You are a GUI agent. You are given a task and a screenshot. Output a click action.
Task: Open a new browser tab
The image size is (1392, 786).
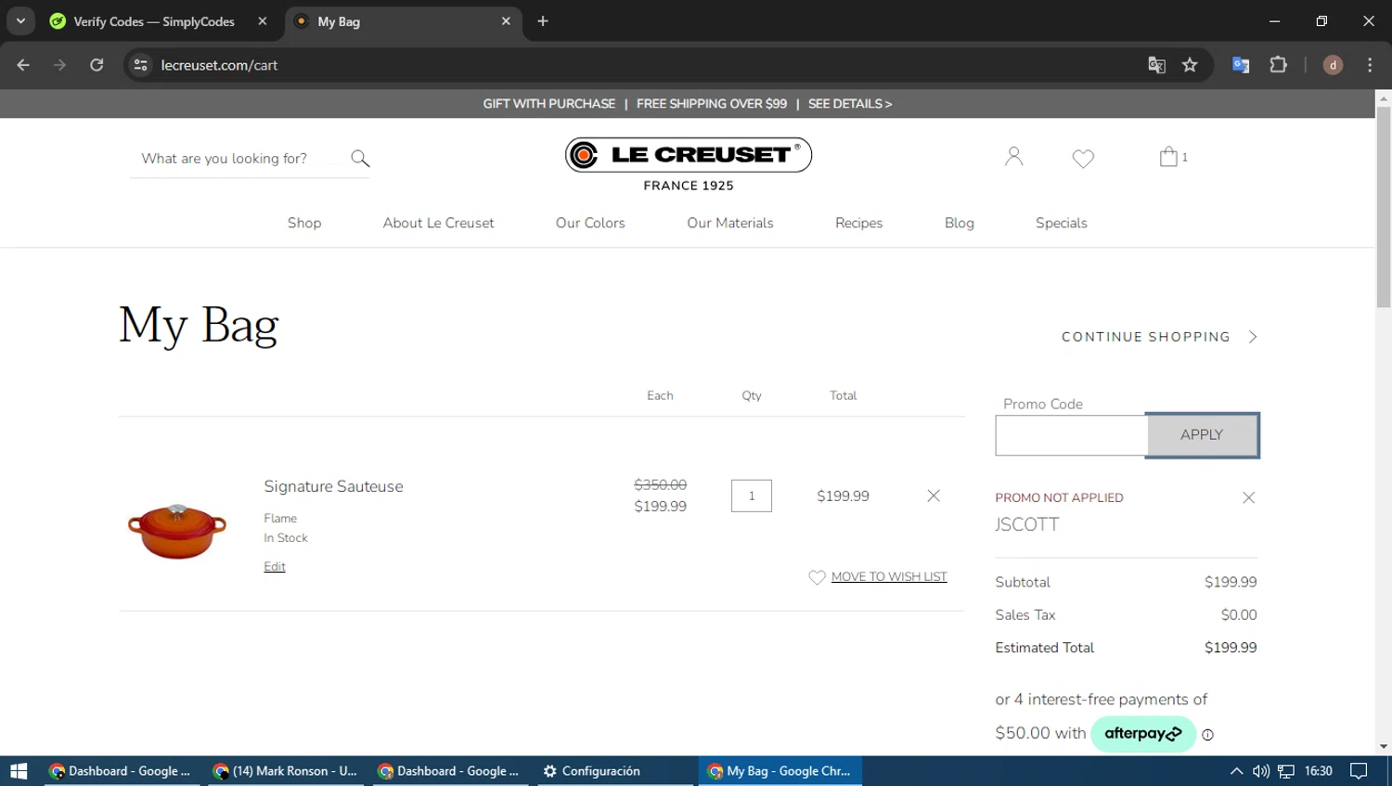[543, 21]
